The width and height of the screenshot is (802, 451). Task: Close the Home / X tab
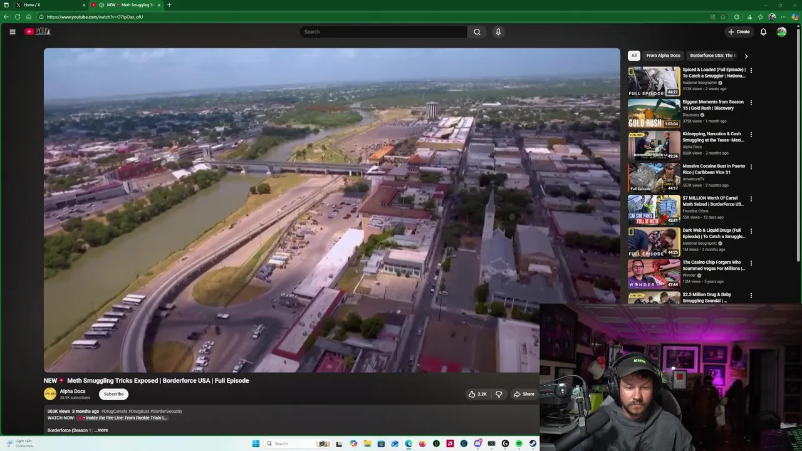pos(84,5)
